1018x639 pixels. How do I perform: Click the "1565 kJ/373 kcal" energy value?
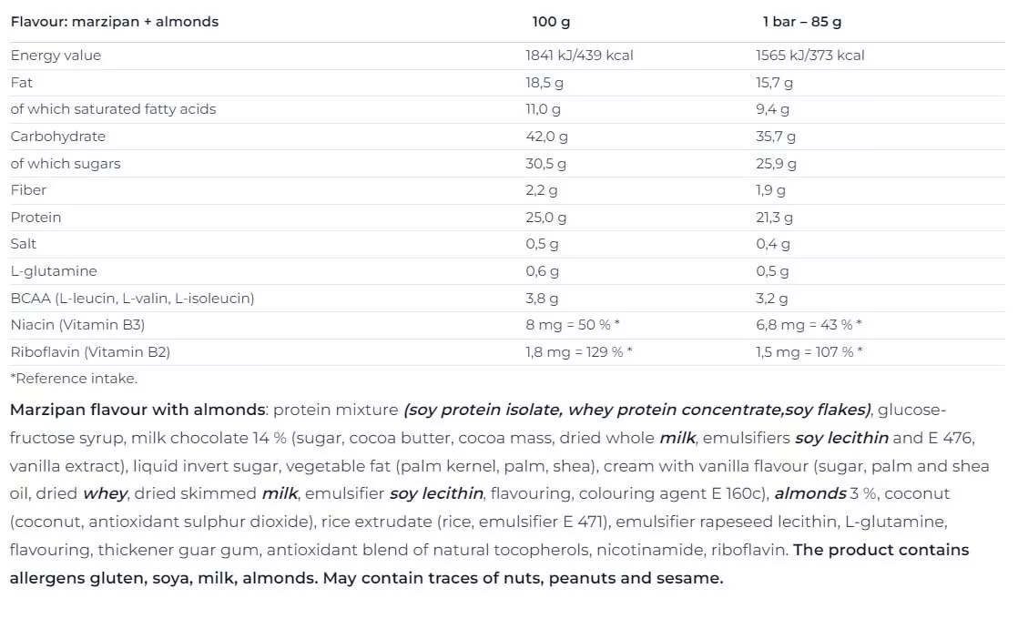coord(809,56)
